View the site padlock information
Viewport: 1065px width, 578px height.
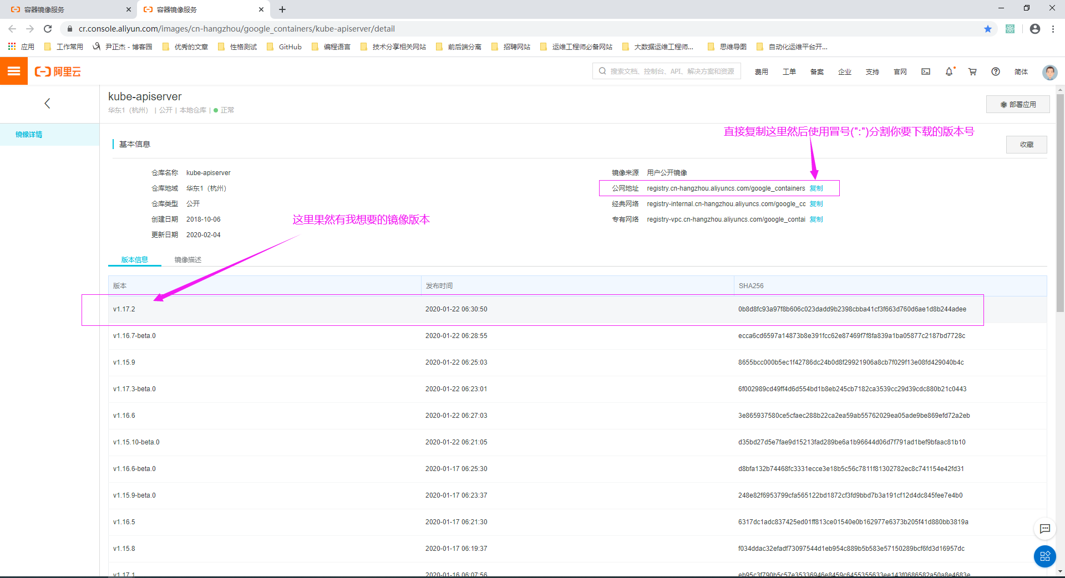pyautogui.click(x=70, y=29)
